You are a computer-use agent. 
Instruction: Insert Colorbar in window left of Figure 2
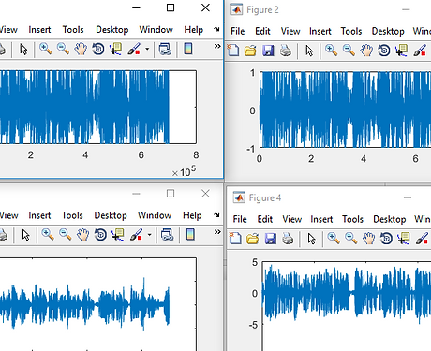coord(188,49)
